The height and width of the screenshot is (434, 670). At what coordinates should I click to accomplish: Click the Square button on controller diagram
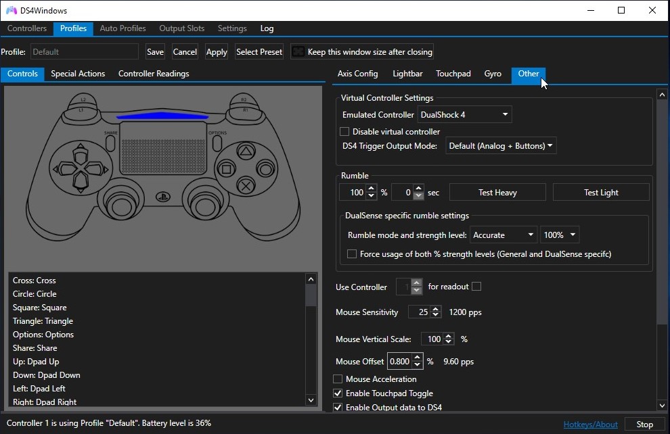[226, 170]
